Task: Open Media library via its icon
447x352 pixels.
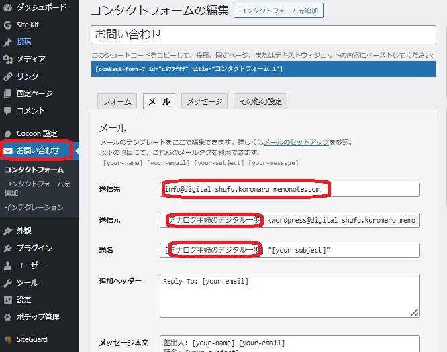Action: [8, 59]
